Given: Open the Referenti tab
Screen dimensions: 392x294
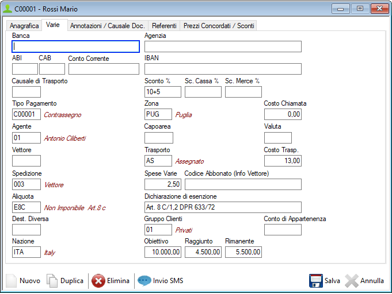Looking at the screenshot, I should 164,26.
